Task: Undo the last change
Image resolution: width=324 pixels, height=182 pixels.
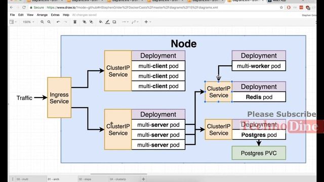Action: pos(58,22)
